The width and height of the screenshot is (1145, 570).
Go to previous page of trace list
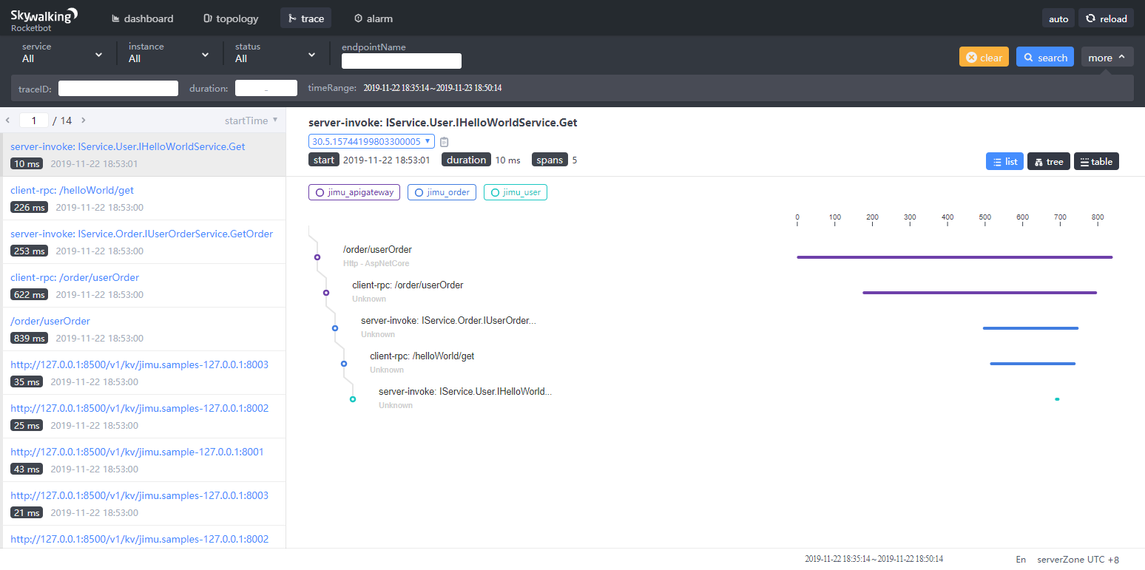click(x=8, y=120)
